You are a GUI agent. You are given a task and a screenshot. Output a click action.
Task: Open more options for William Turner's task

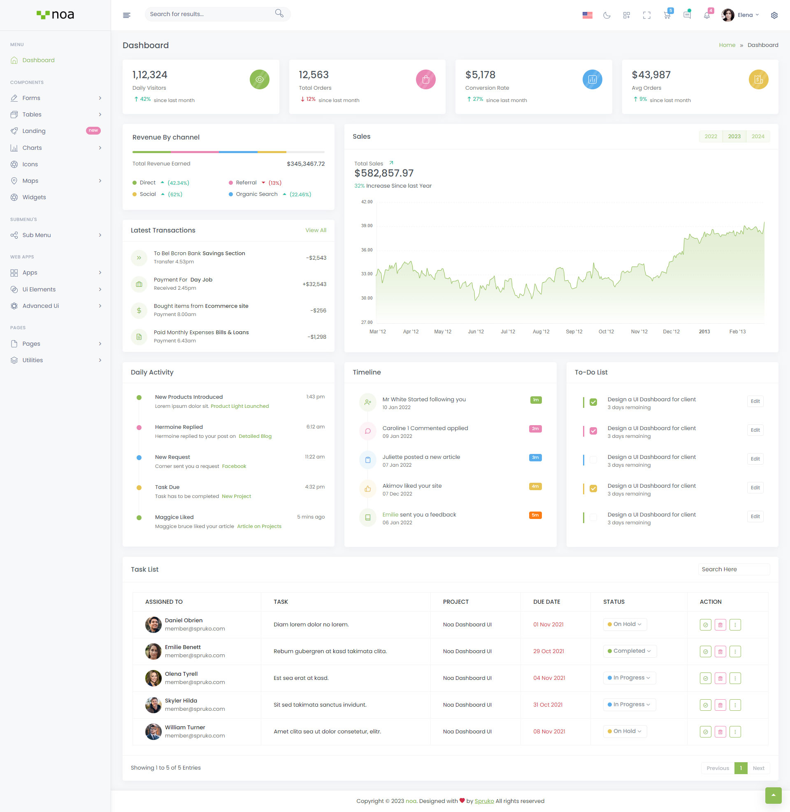(735, 731)
